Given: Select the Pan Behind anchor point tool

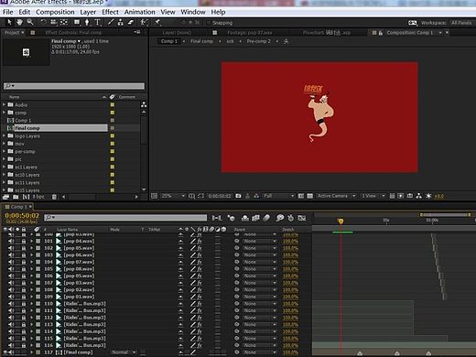Looking at the screenshot, I should (x=64, y=22).
